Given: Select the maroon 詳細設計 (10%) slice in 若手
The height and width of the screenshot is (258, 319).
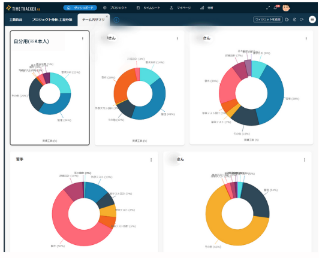Looking at the screenshot, I should pyautogui.click(x=75, y=191).
